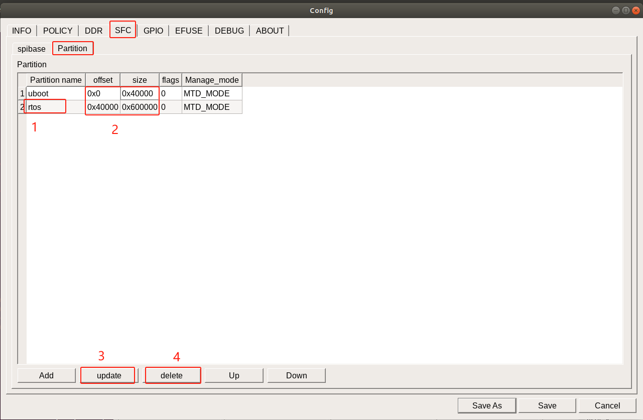
Task: Open the GPIO tab
Action: click(153, 31)
